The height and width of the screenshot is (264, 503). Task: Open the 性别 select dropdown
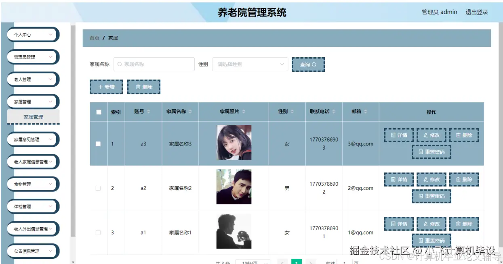pyautogui.click(x=250, y=64)
